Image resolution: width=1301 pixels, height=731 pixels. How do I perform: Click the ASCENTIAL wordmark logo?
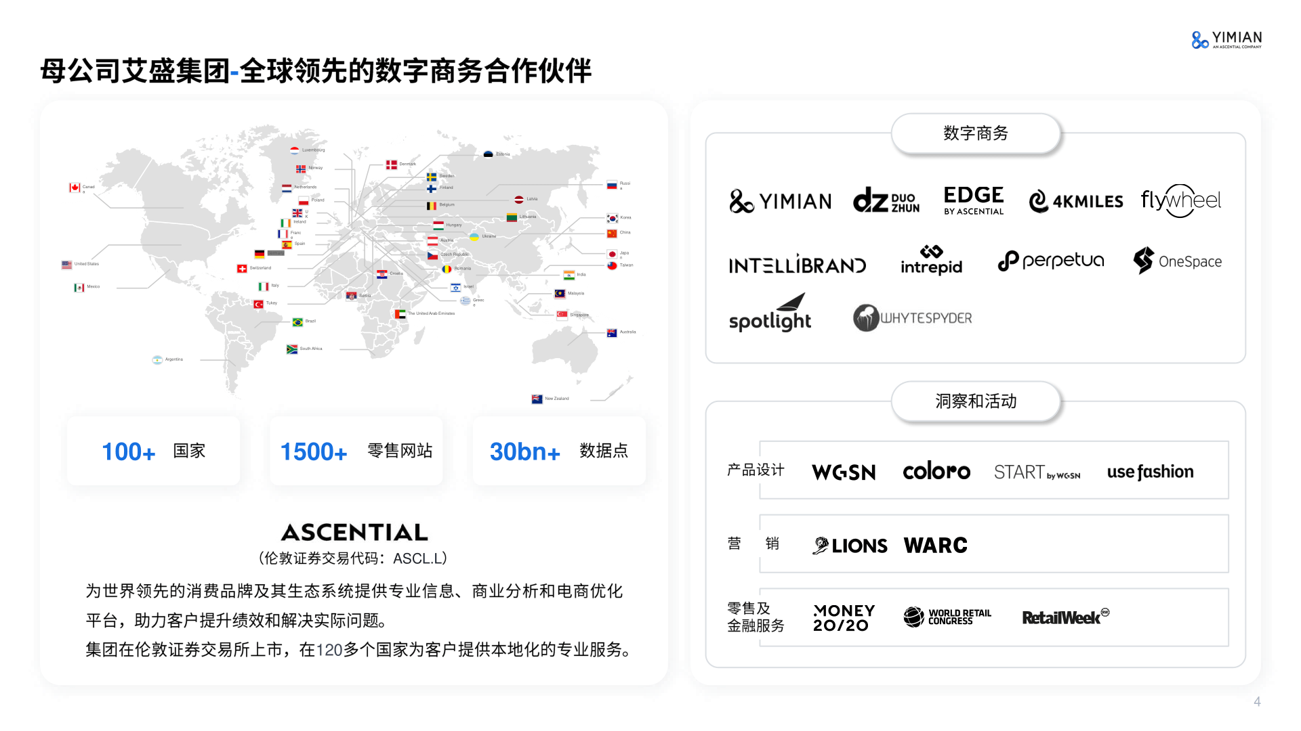click(355, 533)
